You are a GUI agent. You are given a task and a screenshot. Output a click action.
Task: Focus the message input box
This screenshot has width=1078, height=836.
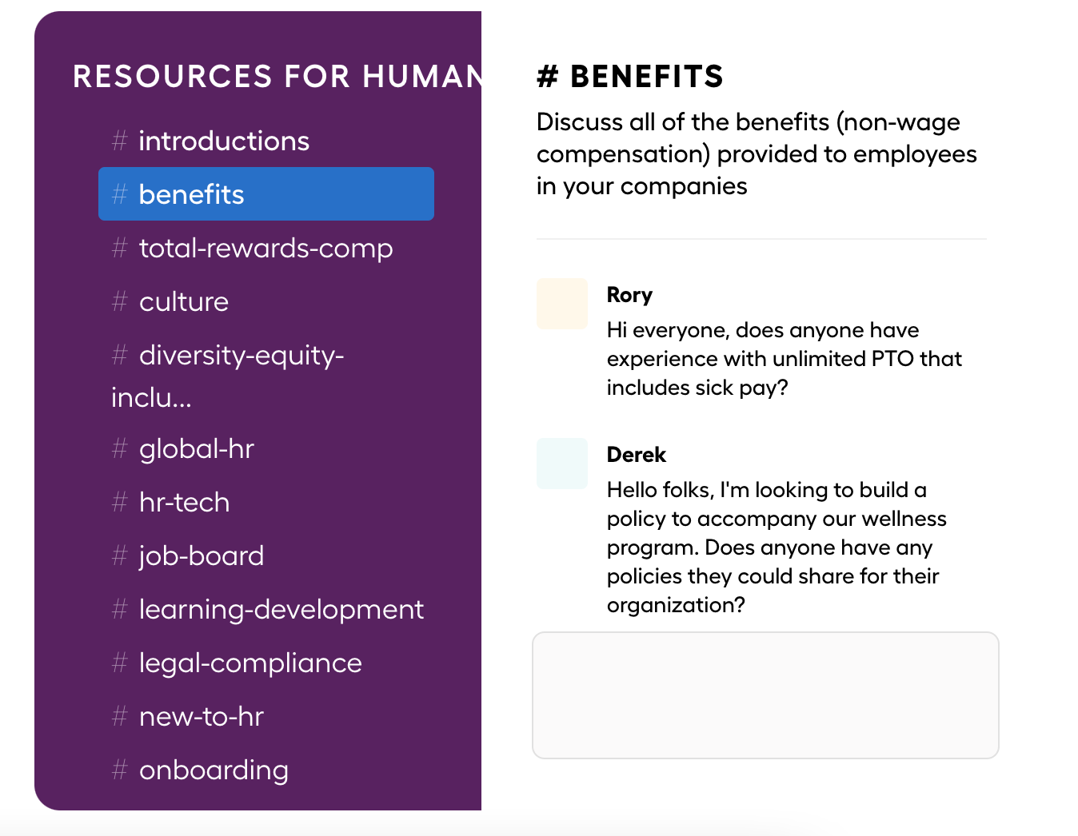click(x=765, y=695)
